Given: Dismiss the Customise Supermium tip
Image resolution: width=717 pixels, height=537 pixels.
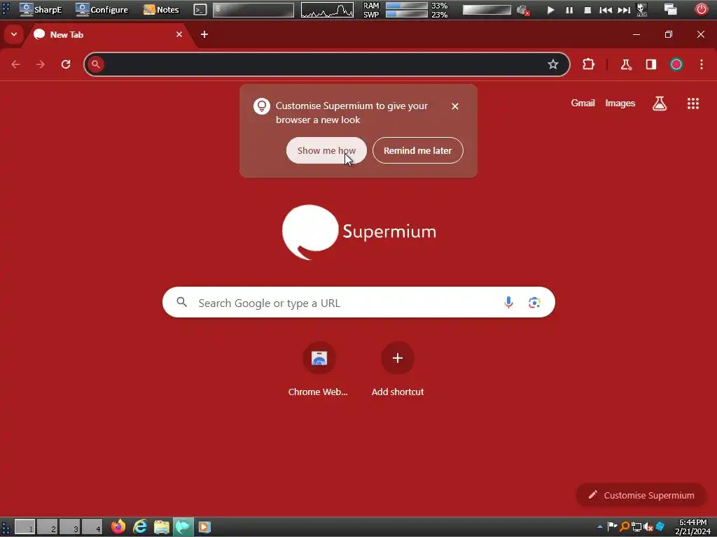Looking at the screenshot, I should 455,106.
